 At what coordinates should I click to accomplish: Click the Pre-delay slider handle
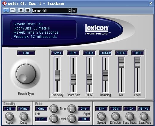click(57, 75)
